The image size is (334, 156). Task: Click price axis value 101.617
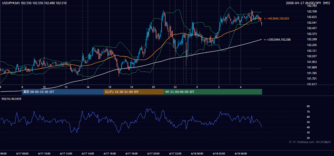(x=312, y=84)
